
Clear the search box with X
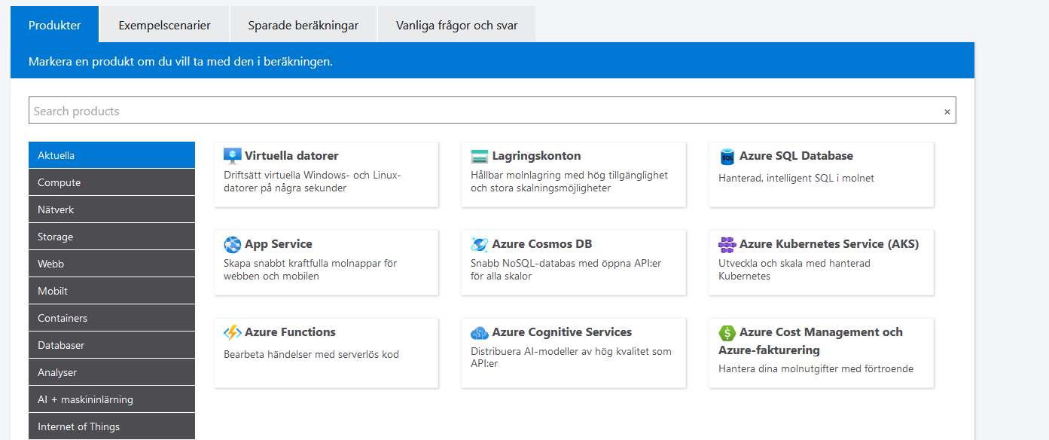pos(947,112)
